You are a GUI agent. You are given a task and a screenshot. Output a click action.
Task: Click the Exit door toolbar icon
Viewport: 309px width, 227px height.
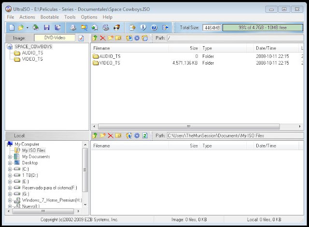click(x=165, y=27)
